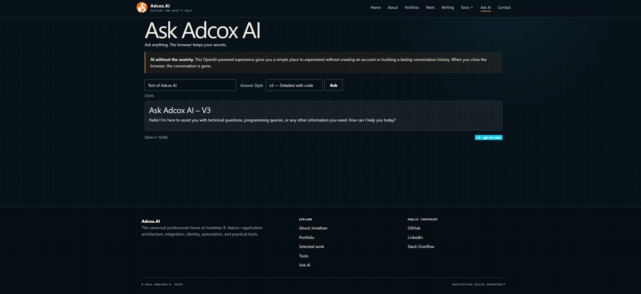Visit the GitHub footer link
This screenshot has width=641, height=294.
click(414, 228)
